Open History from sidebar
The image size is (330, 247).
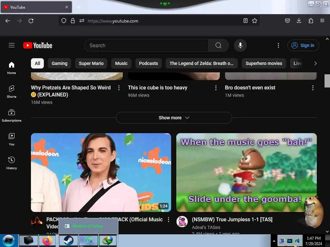point(12,163)
